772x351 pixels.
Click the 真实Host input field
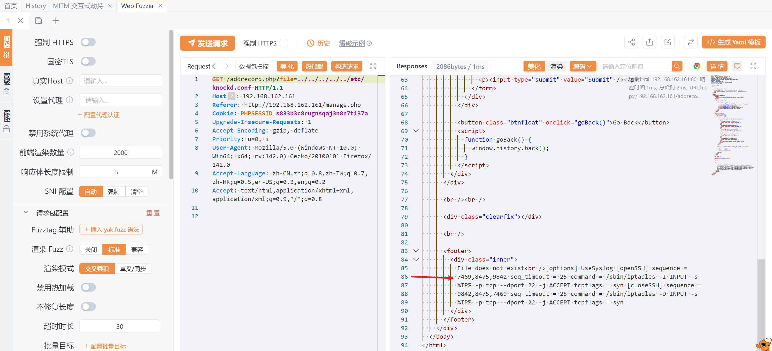pyautogui.click(x=120, y=81)
